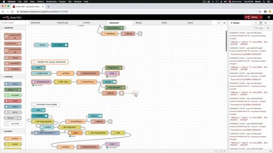
Task: Open a new Chrome tab
Action: (48, 7)
